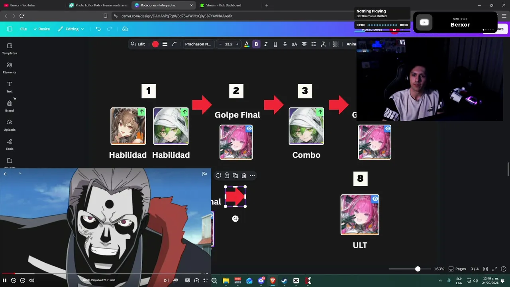Toggle bulleted list formatting

coord(314,44)
